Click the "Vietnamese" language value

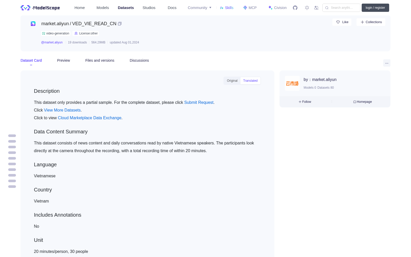click(x=45, y=176)
